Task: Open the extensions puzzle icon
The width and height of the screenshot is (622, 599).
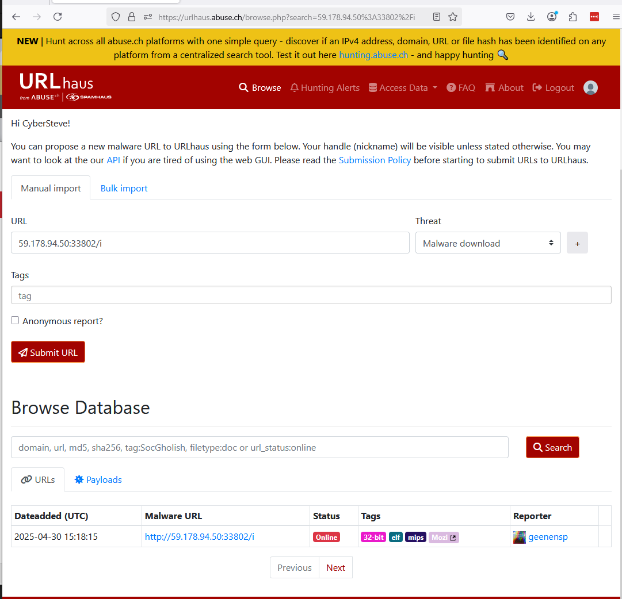Action: coord(573,17)
